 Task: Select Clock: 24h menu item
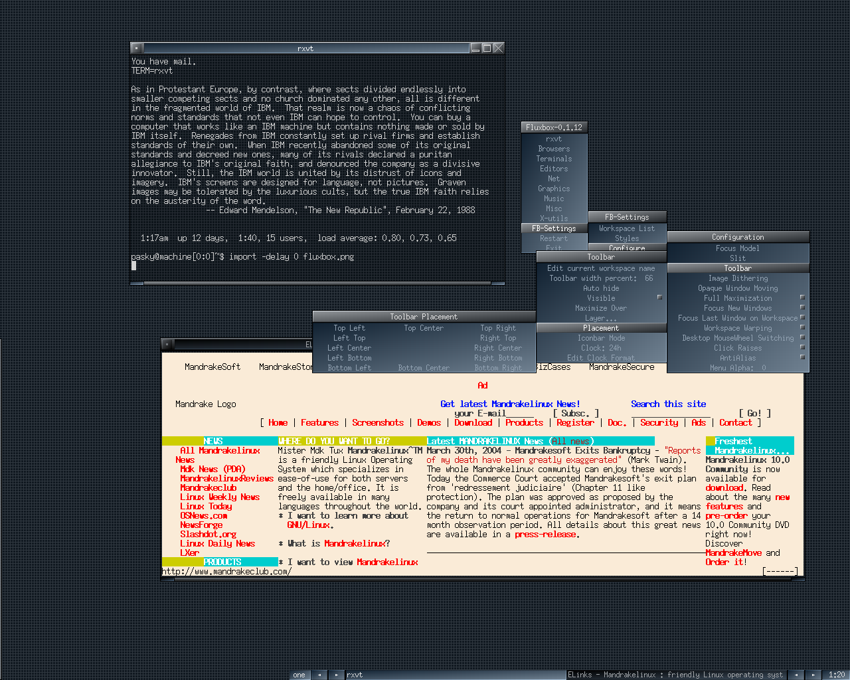point(601,348)
